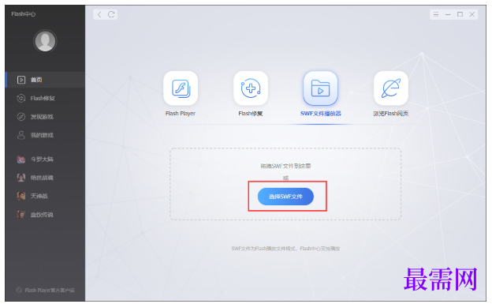Open 我的游戏 in the sidebar
Screen dimensions: 492x304
coord(45,135)
